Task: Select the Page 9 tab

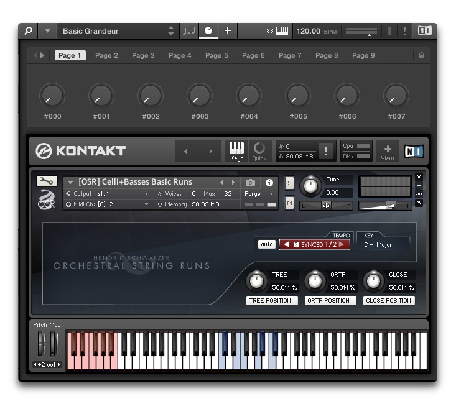Action: point(363,55)
